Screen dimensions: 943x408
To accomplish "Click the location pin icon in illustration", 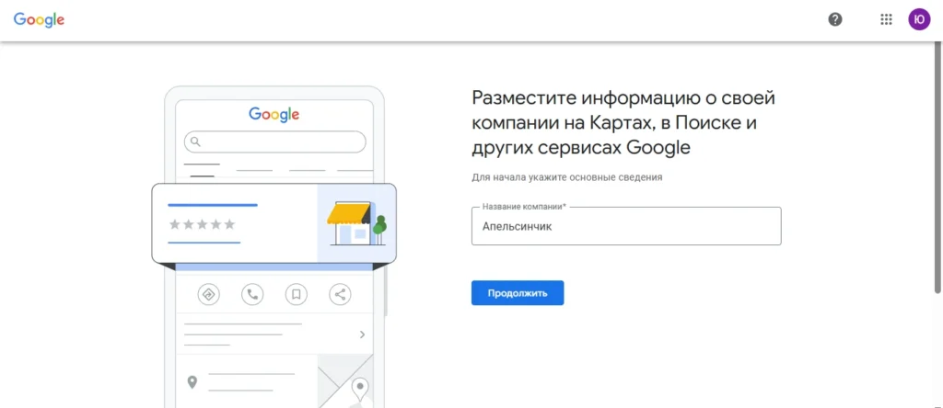I will 192,381.
